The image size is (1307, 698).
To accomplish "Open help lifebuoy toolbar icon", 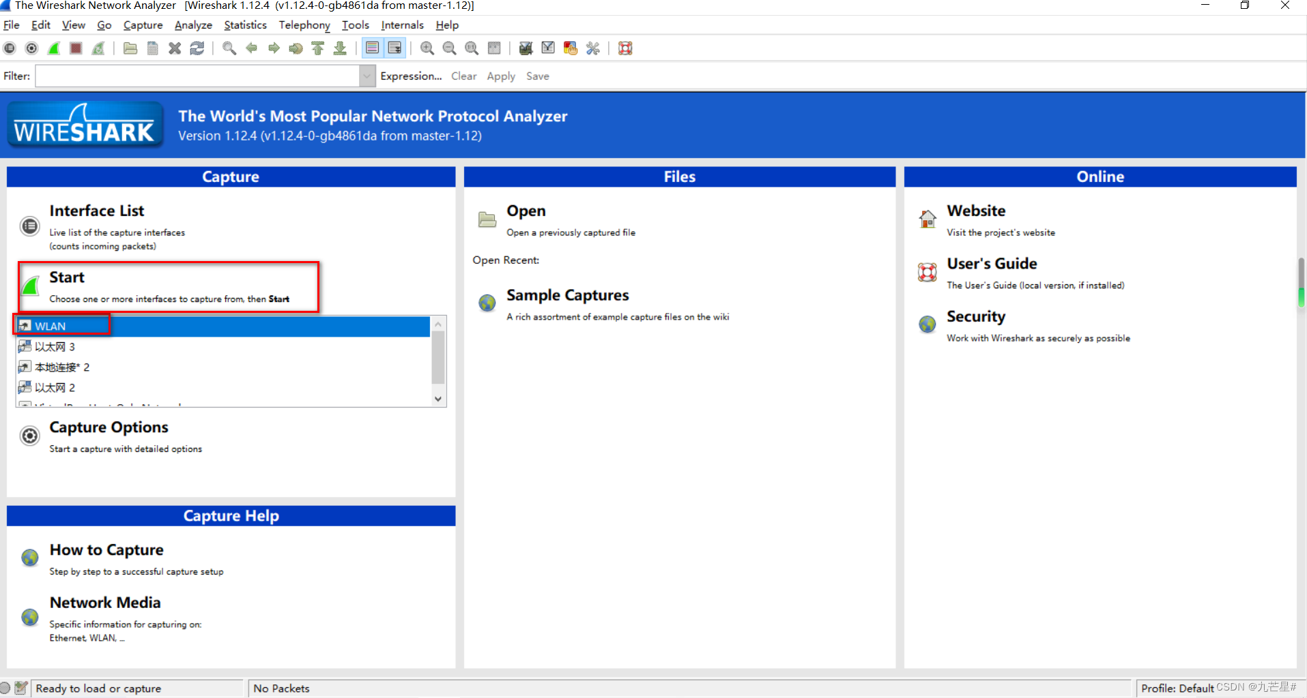I will coord(625,48).
